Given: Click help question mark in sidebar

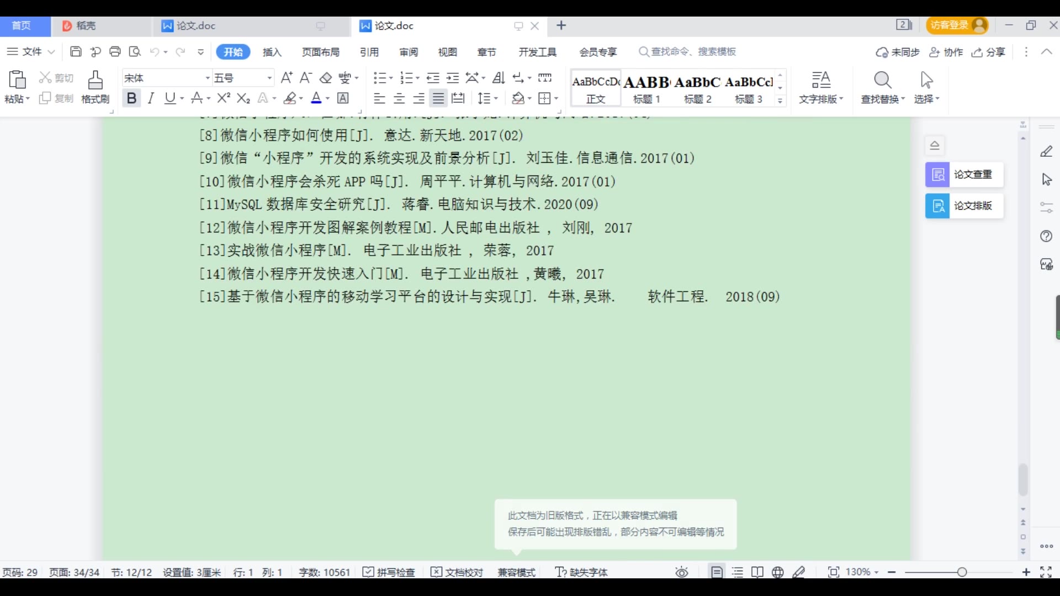Looking at the screenshot, I should (x=1046, y=236).
